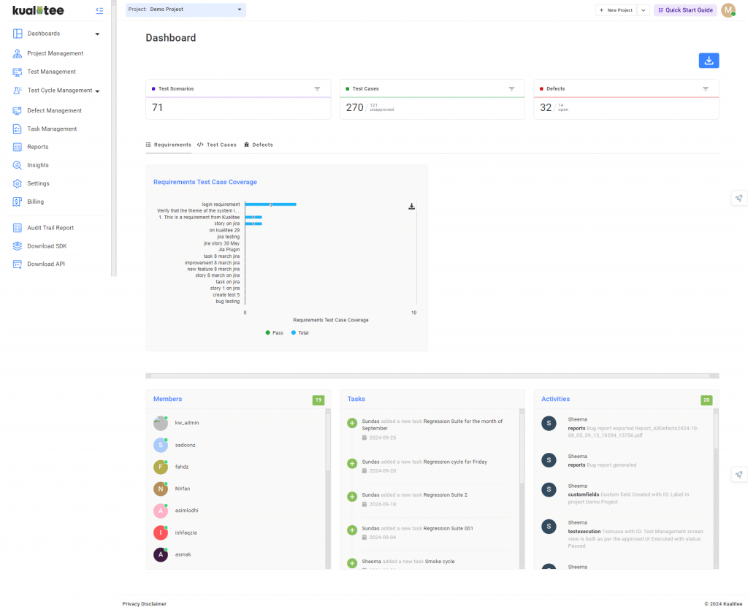The image size is (748, 615).
Task: Expand the Dashboards menu arrow
Action: [x=97, y=34]
